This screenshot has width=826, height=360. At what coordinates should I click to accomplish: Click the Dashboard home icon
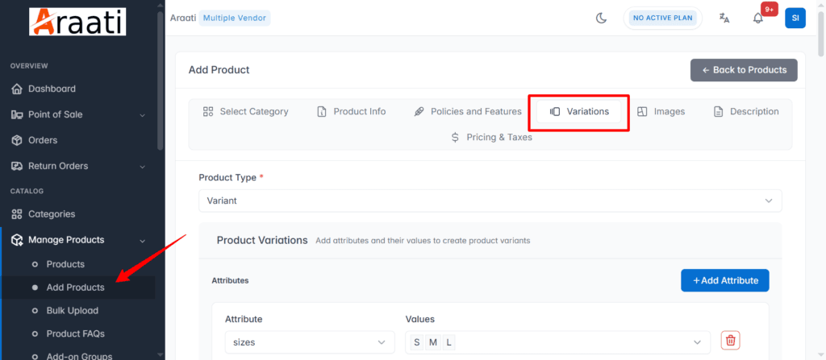[17, 89]
